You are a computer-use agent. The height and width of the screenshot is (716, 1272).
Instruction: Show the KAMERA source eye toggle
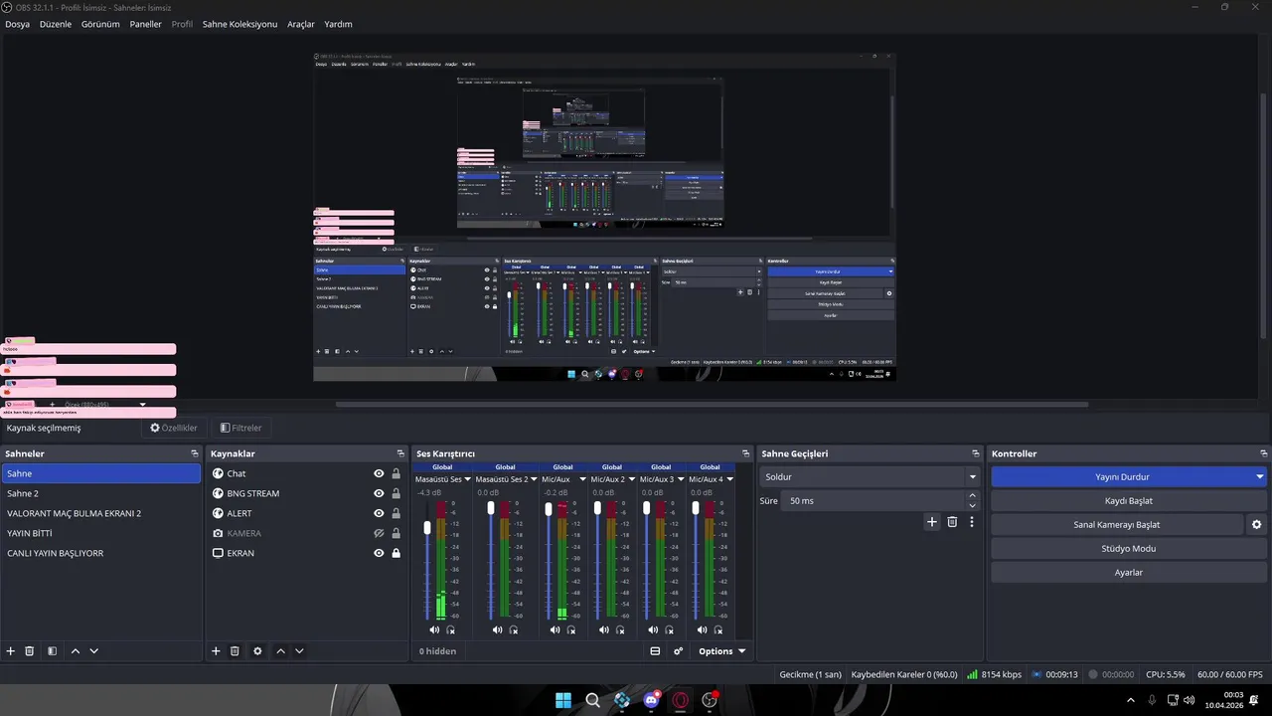pos(379,533)
